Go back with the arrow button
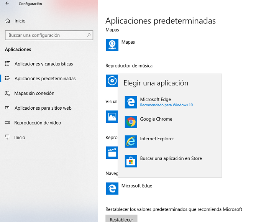The image size is (261, 222). click(7, 3)
